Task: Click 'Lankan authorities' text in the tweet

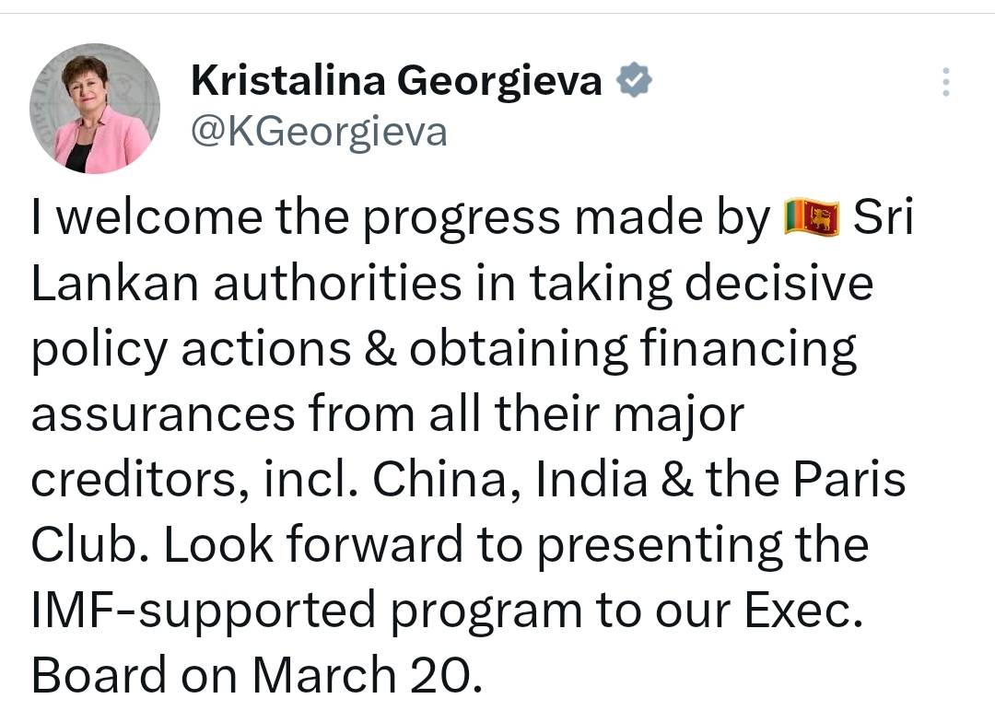Action: pyautogui.click(x=246, y=283)
